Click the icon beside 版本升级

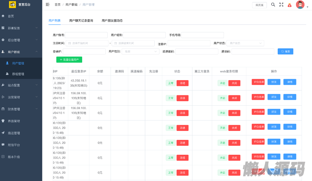(x=3, y=156)
